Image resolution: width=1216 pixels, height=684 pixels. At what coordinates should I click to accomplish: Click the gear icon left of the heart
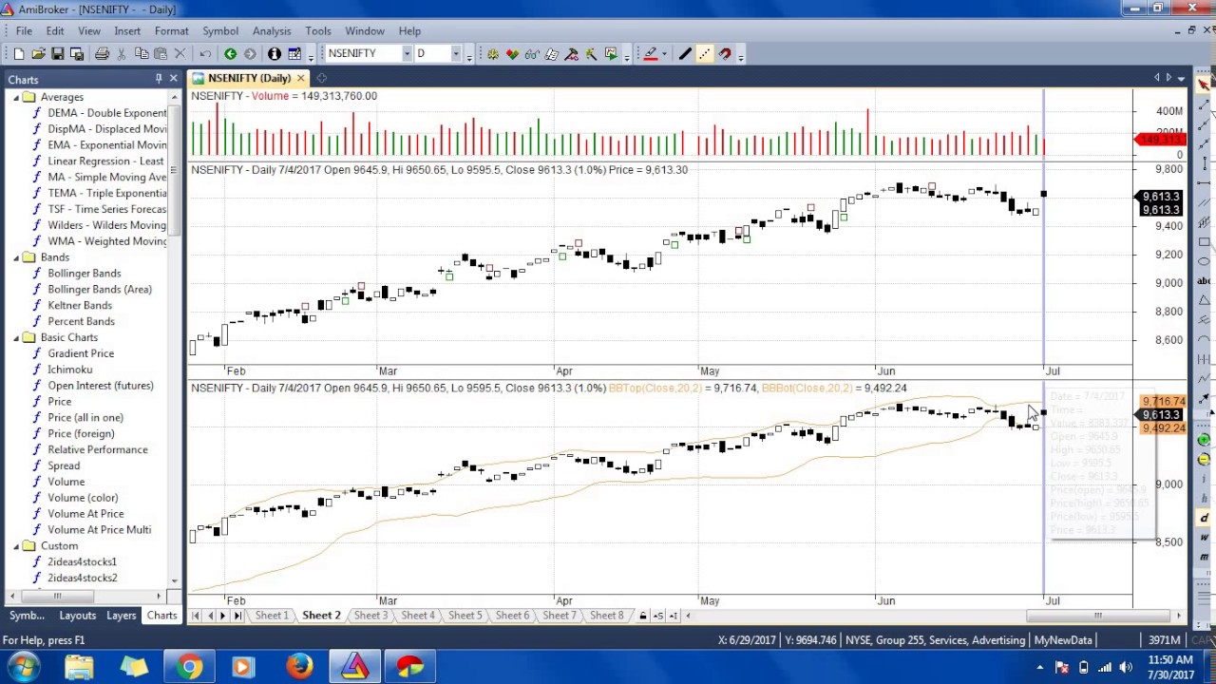coord(493,54)
